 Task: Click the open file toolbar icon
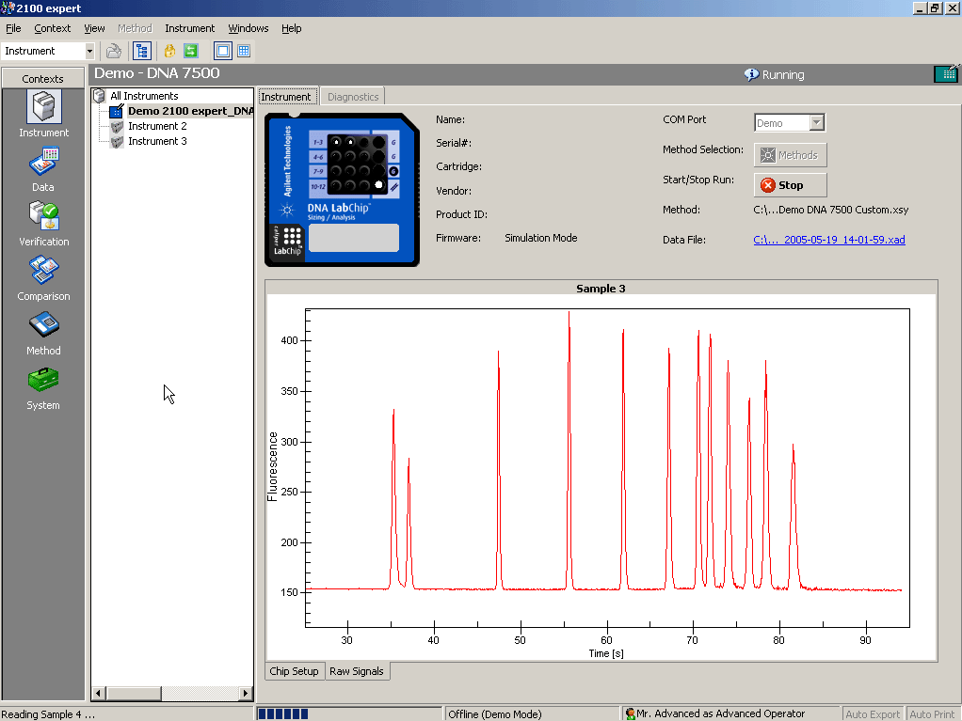pyautogui.click(x=114, y=51)
